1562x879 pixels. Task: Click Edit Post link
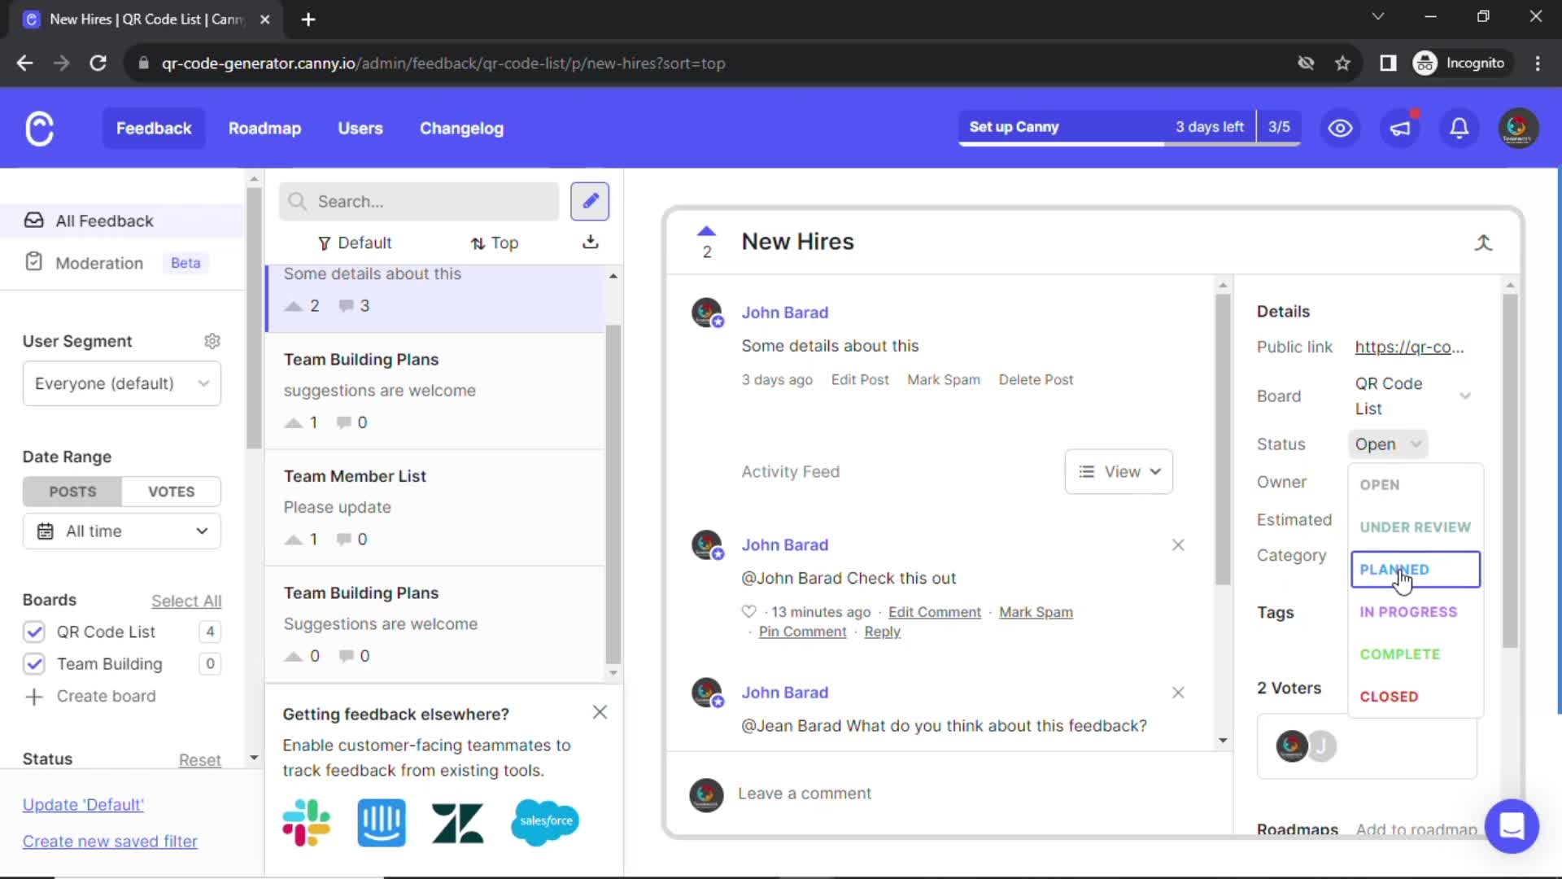click(x=860, y=380)
